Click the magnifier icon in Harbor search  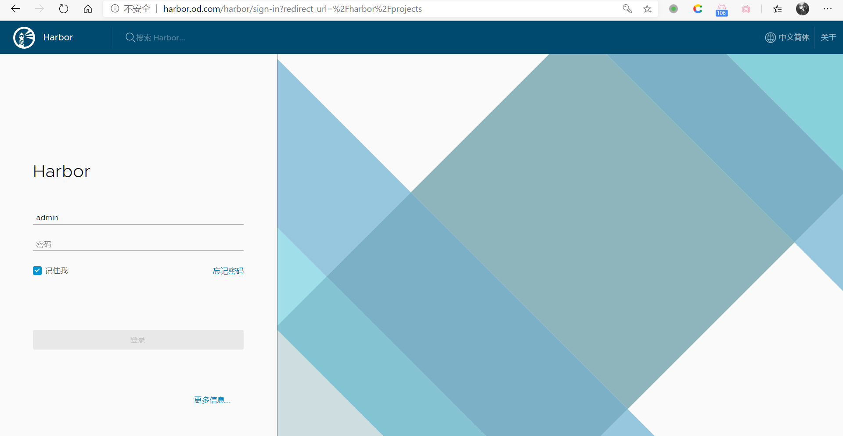point(130,38)
